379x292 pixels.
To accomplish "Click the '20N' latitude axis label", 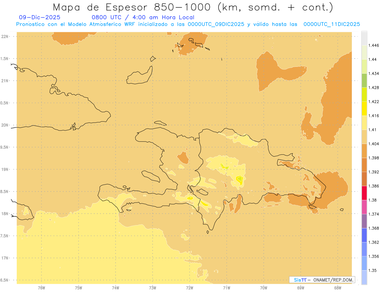I will click(x=5, y=125).
